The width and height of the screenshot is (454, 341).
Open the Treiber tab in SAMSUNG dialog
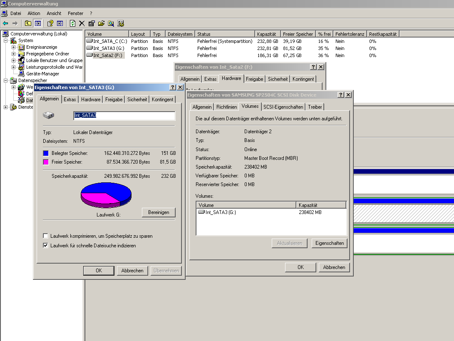(x=315, y=107)
